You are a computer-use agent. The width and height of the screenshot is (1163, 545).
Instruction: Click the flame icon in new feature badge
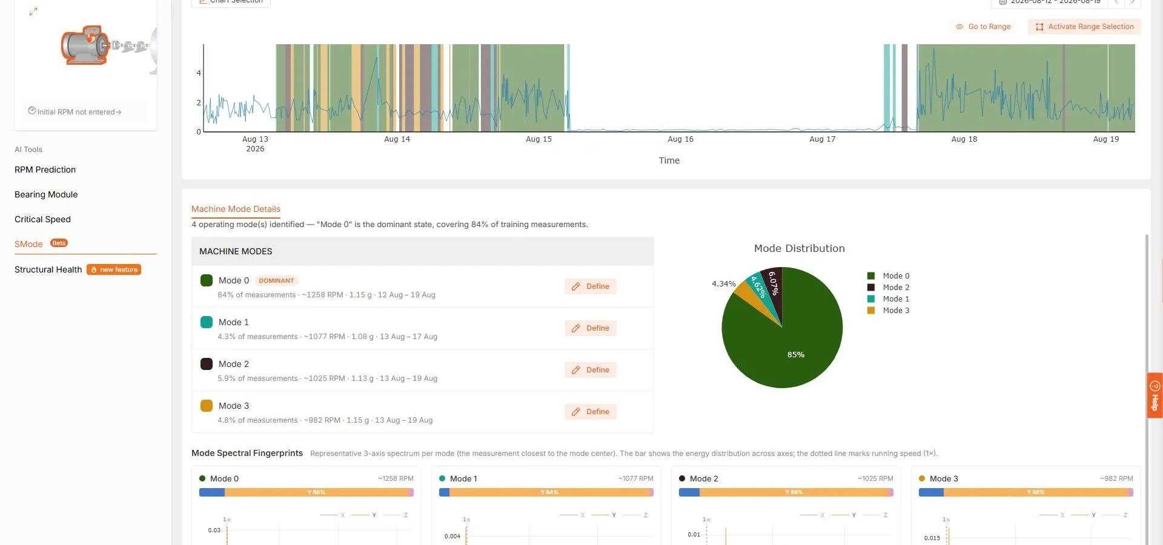94,269
